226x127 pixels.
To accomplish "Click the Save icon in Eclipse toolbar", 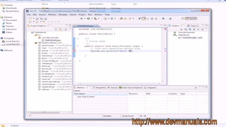I will (x=37, y=19).
